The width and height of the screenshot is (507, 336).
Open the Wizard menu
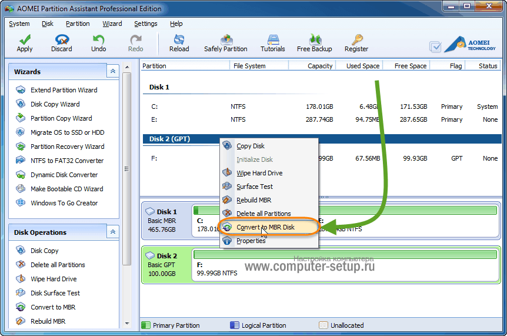pos(112,24)
